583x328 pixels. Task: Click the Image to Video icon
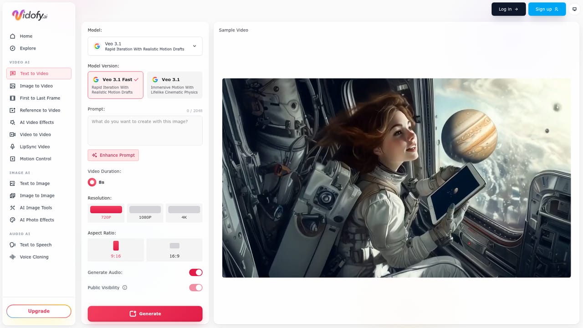click(x=13, y=86)
